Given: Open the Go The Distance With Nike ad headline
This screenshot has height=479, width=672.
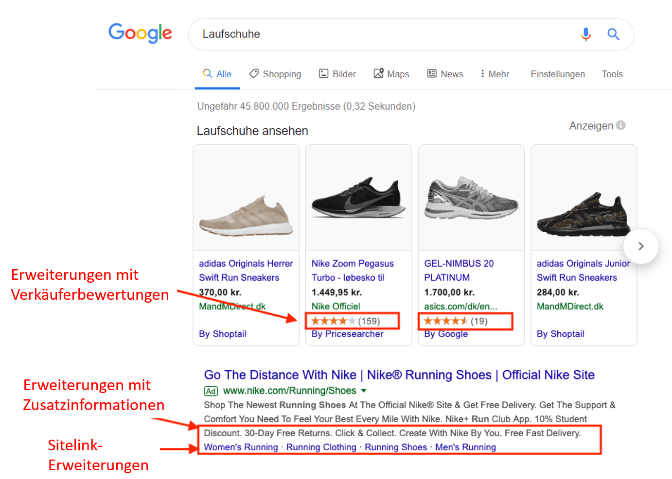Looking at the screenshot, I should point(399,375).
